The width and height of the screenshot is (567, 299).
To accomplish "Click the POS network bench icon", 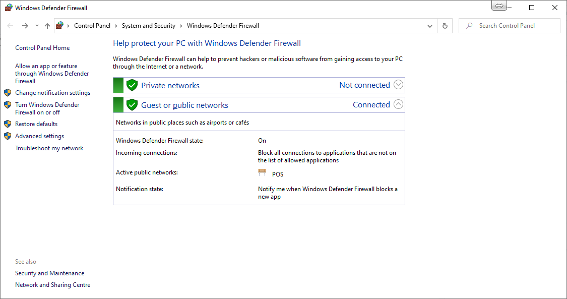I will pos(262,172).
